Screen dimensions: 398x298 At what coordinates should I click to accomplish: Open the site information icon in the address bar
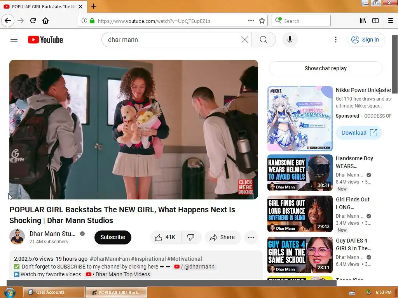[84, 21]
